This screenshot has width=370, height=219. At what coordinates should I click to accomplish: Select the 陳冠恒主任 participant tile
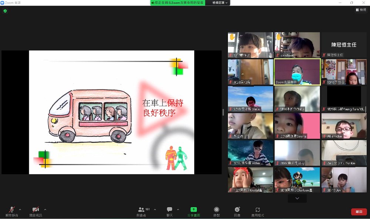(x=344, y=45)
